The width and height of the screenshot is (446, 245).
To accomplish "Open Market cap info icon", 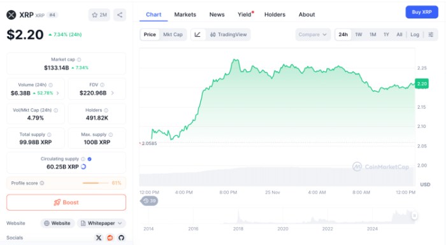I will click(79, 59).
